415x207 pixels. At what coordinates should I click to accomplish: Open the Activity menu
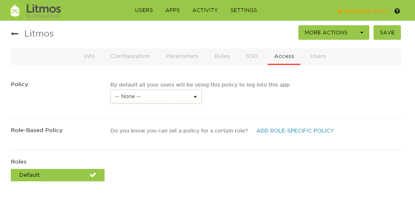coord(205,10)
